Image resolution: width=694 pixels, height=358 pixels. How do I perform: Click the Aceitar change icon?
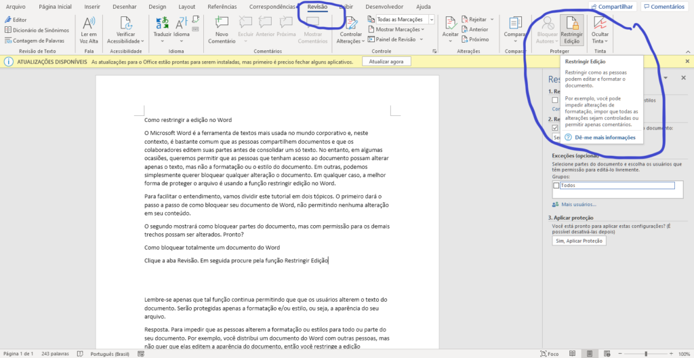pos(451,22)
